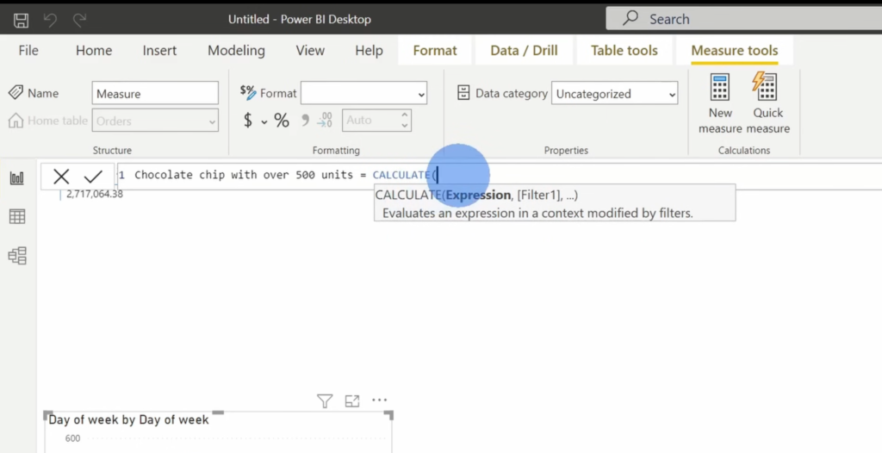Cancel the formula with X icon
The width and height of the screenshot is (882, 453).
[x=61, y=177]
